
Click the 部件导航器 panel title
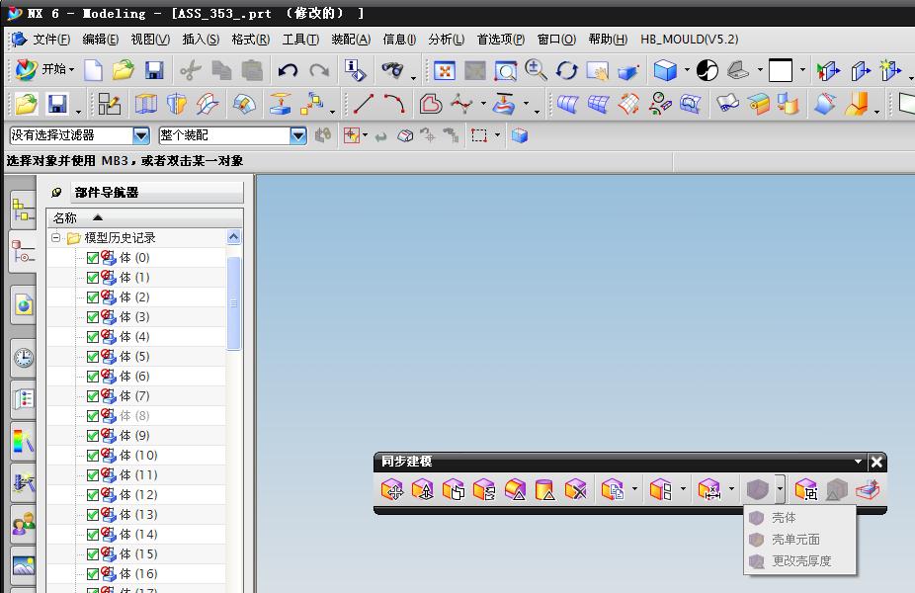pos(107,193)
